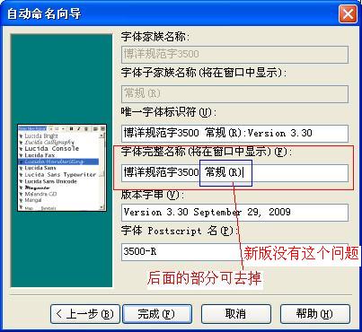This screenshot has height=332, width=362.
Task: Click the font list preview thumbnail
Action: [62, 168]
